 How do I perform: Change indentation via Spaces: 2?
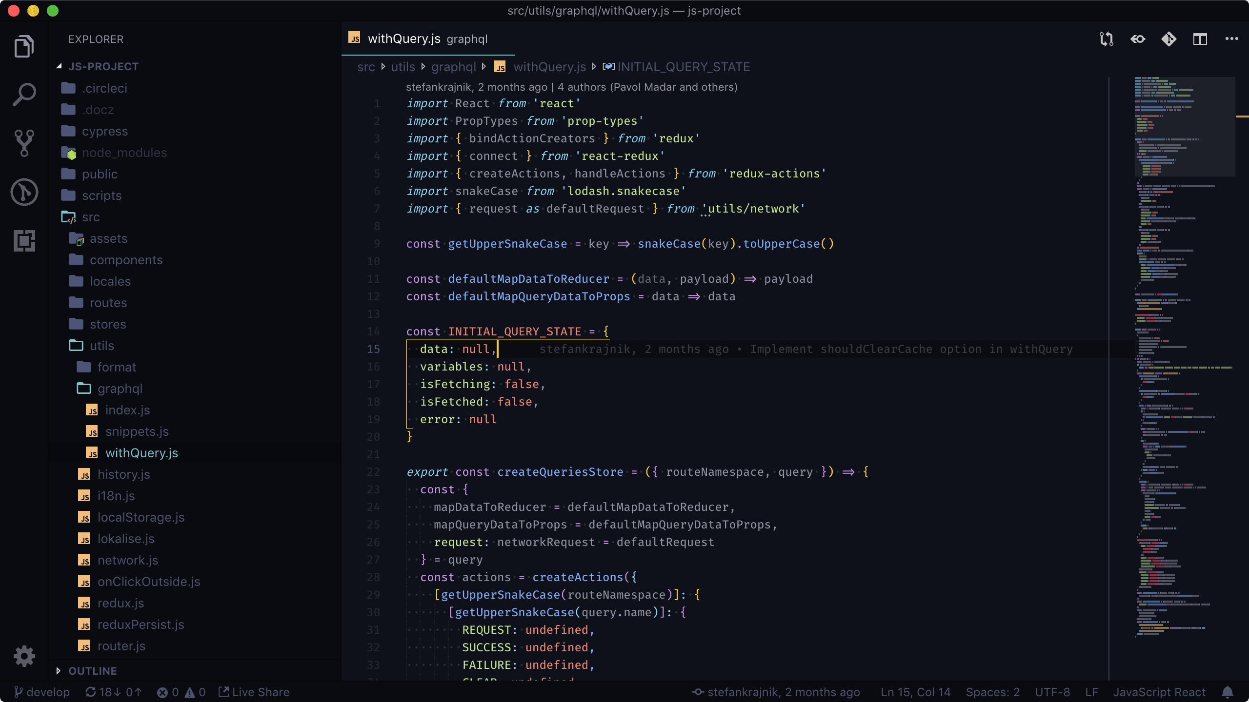993,692
